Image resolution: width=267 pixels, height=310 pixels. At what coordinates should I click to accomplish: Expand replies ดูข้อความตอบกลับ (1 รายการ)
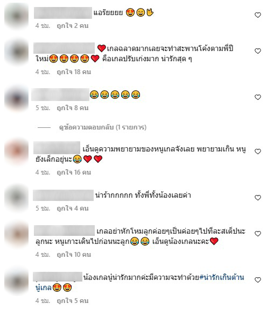click(103, 127)
